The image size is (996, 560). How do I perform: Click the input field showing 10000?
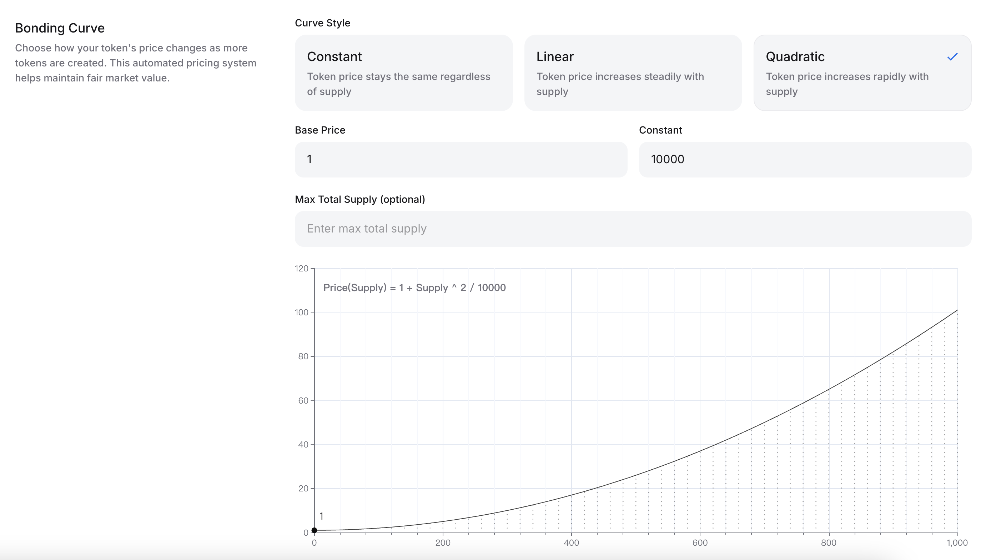point(805,159)
